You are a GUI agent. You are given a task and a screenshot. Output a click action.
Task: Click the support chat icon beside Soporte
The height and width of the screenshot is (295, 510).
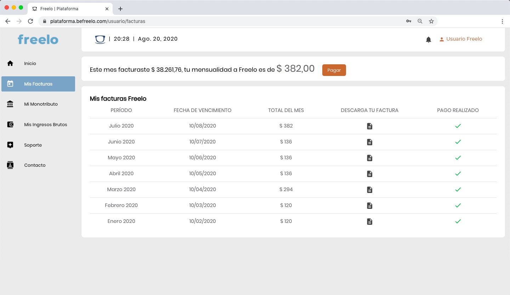pyautogui.click(x=10, y=145)
